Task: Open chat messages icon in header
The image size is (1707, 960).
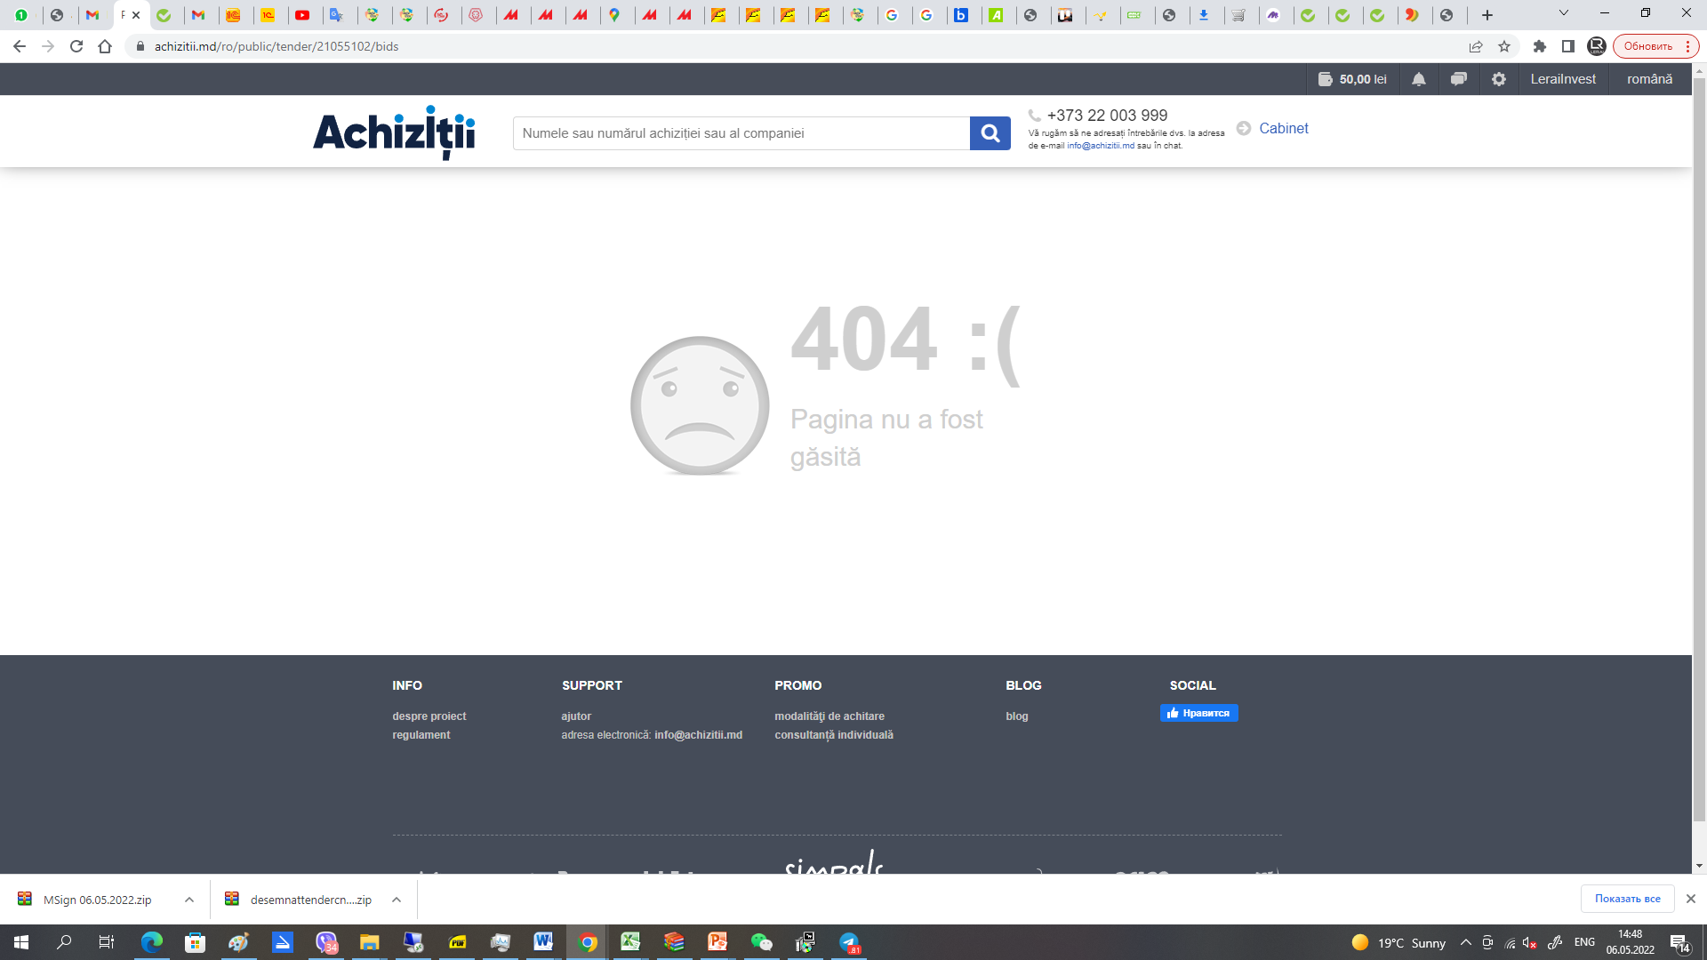Action: [1458, 79]
